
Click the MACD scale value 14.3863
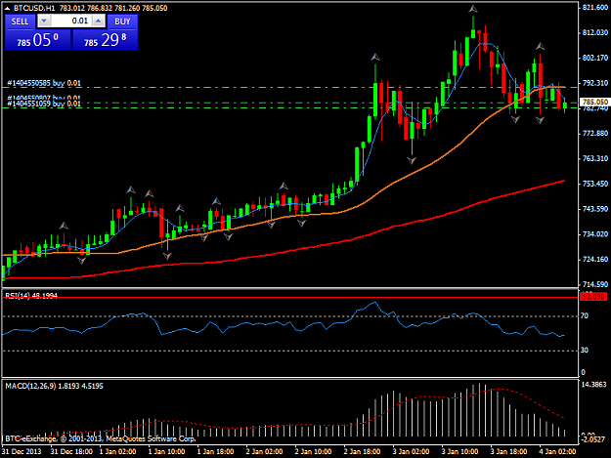point(594,385)
